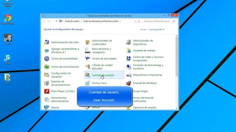
Task: Expand chevron before Panel de control breadcrumb
Action: pyautogui.click(x=63, y=21)
